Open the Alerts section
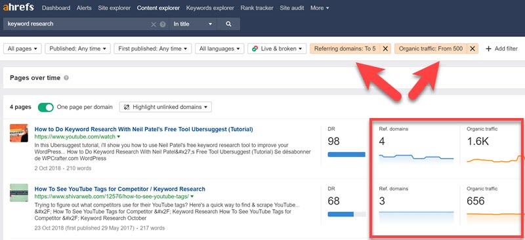Viewport: 525px width, 240px height. pos(84,8)
